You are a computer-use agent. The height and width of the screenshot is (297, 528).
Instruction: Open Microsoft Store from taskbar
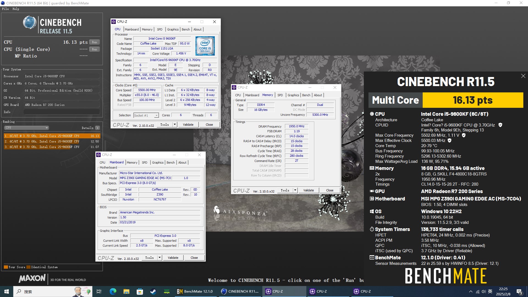pyautogui.click(x=140, y=291)
